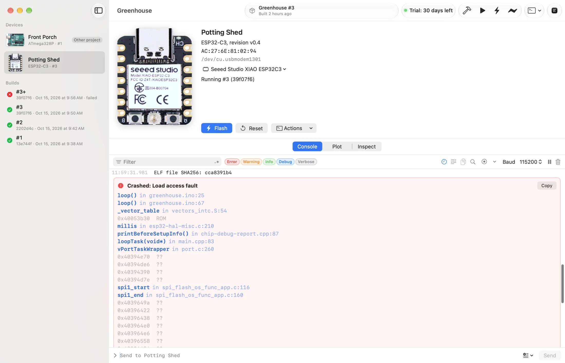Click the filter lines icon
This screenshot has width=565, height=363.
[x=118, y=162]
